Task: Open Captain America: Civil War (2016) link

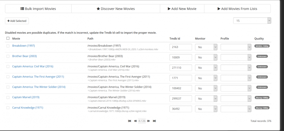Action: pos(33,66)
